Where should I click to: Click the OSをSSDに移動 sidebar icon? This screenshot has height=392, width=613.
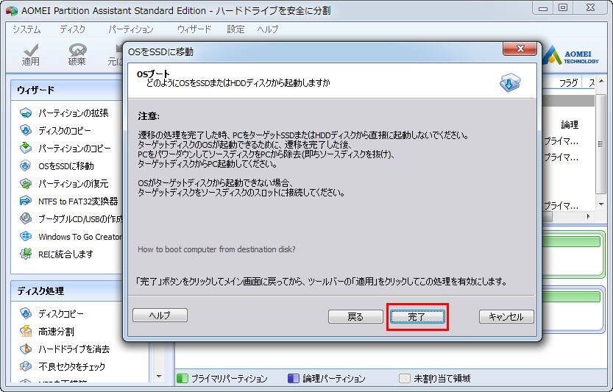[x=26, y=165]
